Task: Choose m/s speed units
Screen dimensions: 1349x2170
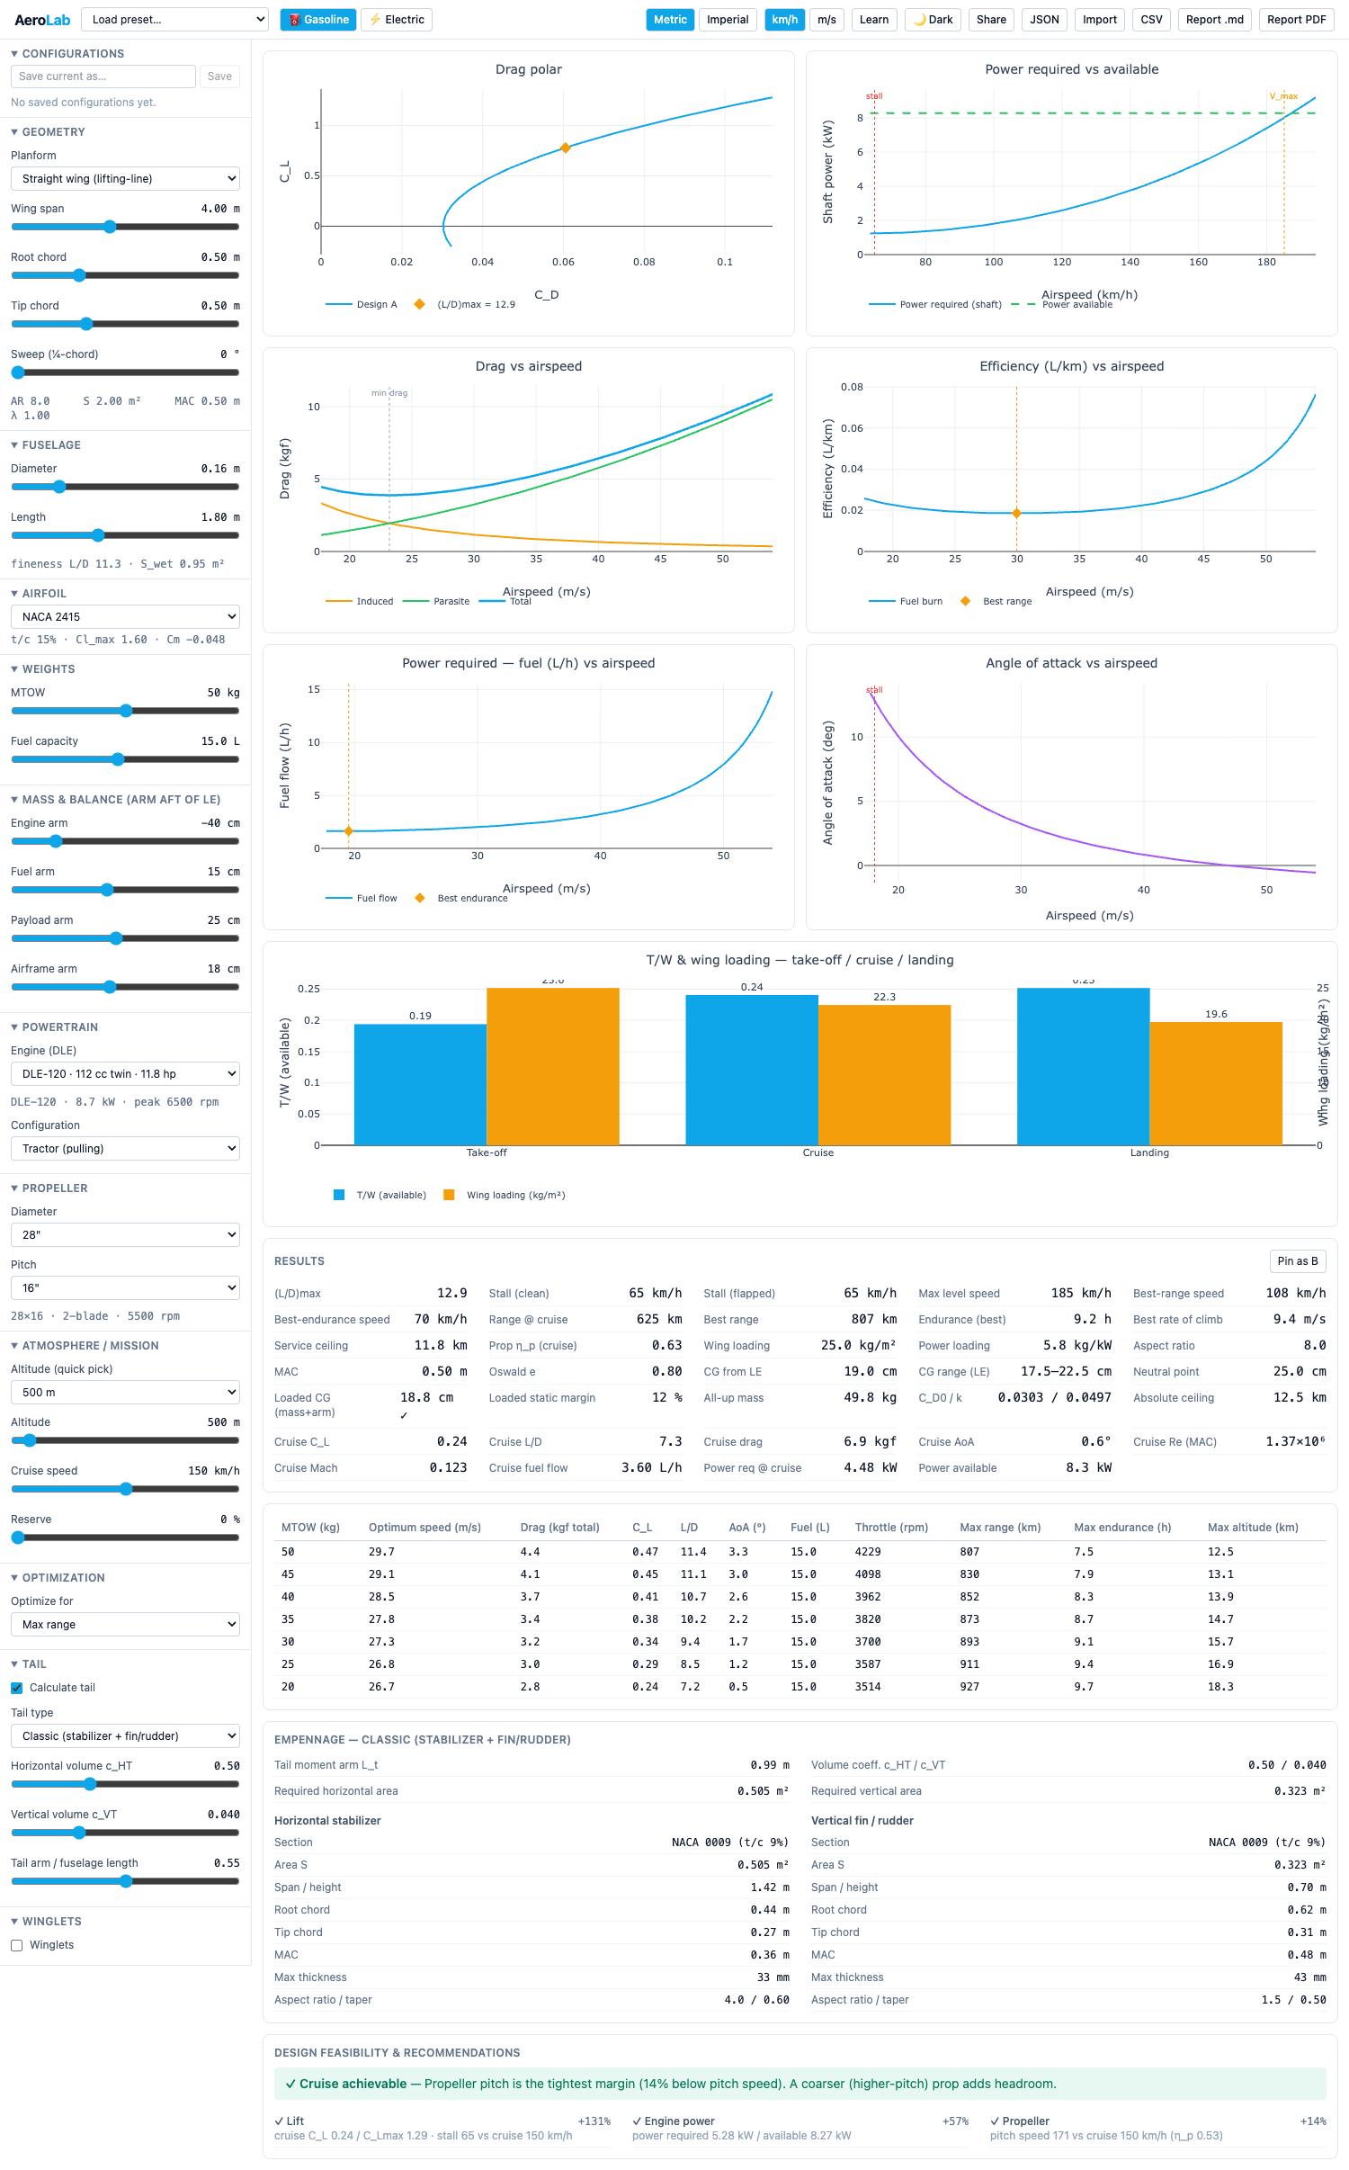Action: coord(826,20)
